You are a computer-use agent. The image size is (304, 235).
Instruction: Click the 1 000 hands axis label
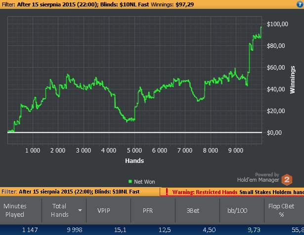[x=33, y=151]
